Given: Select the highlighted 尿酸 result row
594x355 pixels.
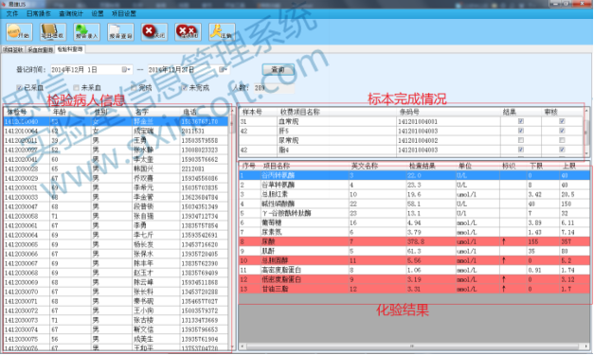Looking at the screenshot, I should click(x=414, y=241).
